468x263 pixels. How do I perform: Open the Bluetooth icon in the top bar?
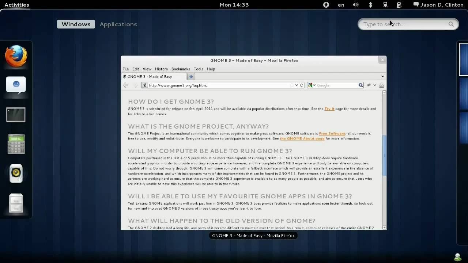(x=370, y=5)
